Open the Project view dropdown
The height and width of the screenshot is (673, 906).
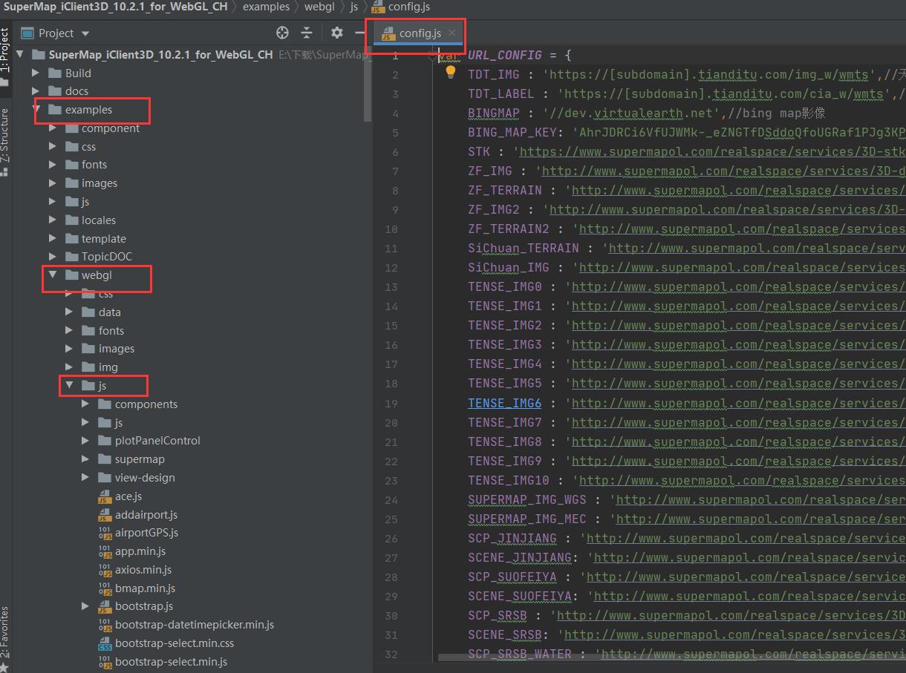tap(85, 33)
